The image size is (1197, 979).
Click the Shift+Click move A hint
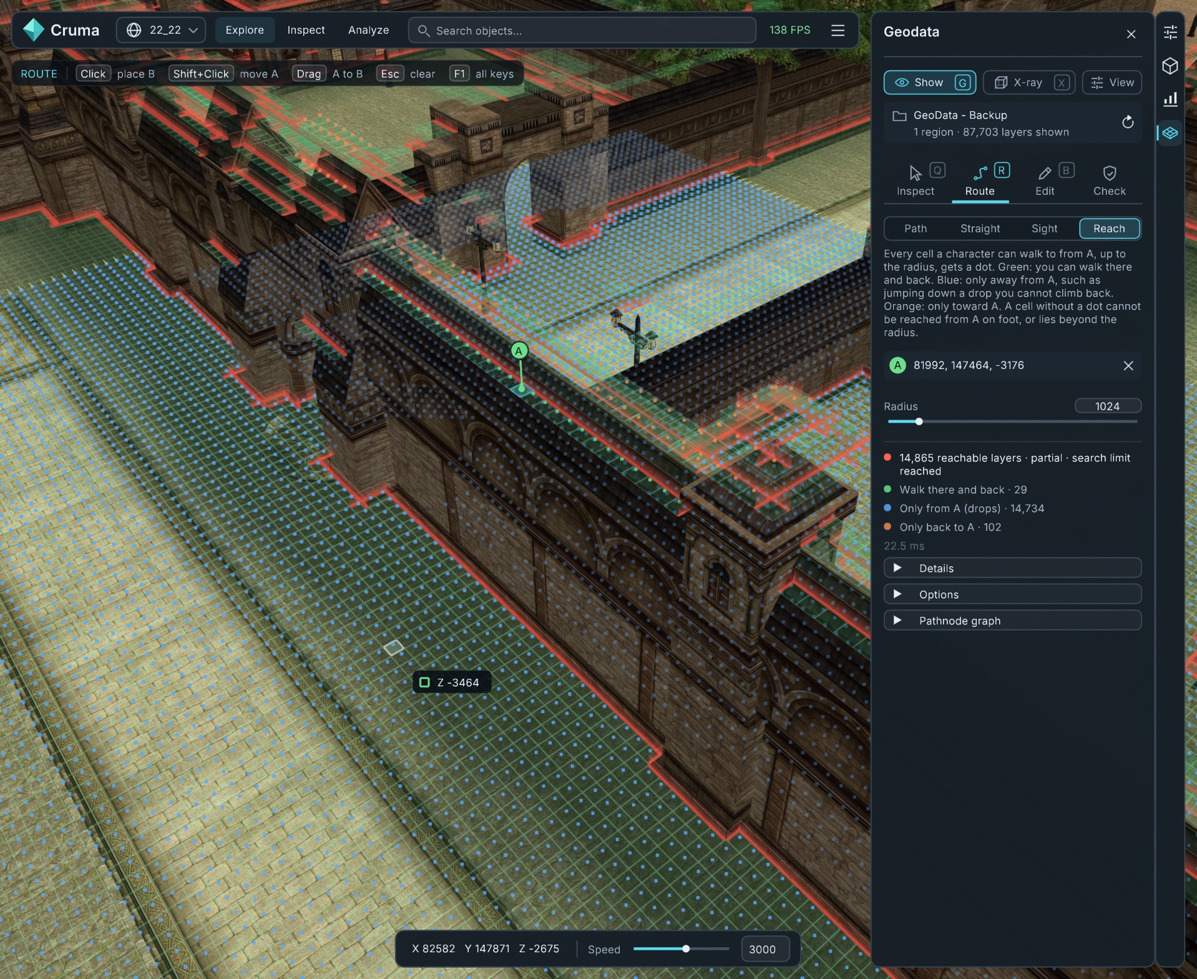223,74
